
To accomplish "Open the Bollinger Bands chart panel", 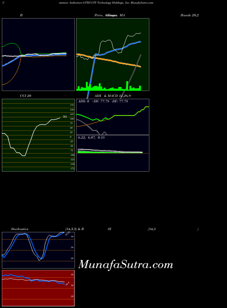I will click(39, 55).
